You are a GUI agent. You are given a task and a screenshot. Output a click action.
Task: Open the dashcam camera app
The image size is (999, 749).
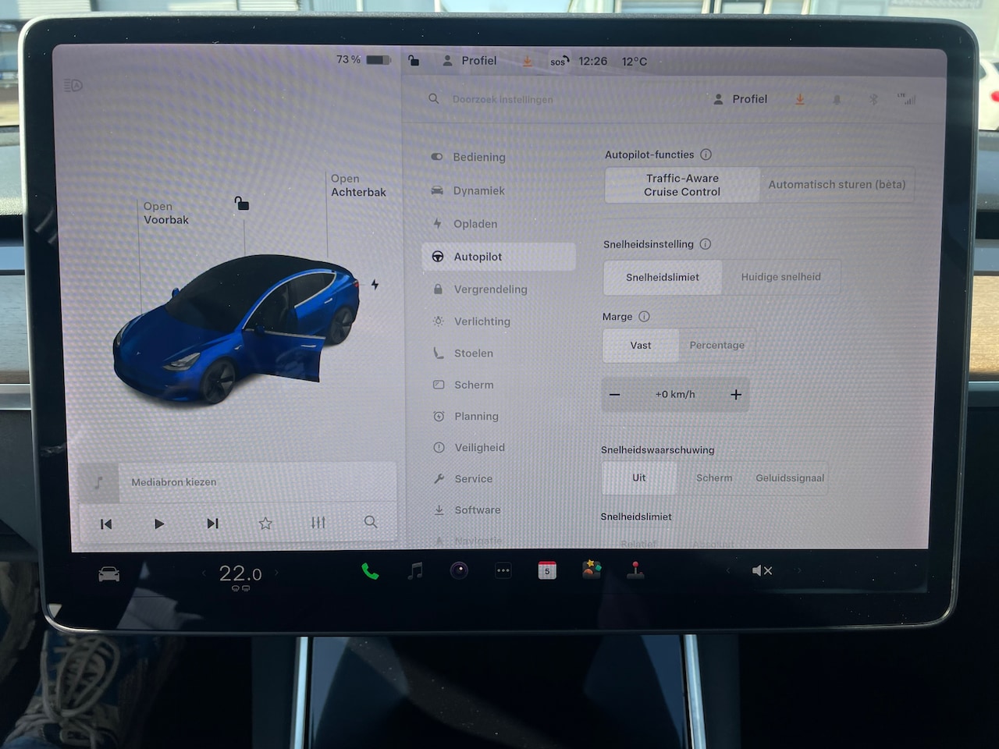pos(459,571)
